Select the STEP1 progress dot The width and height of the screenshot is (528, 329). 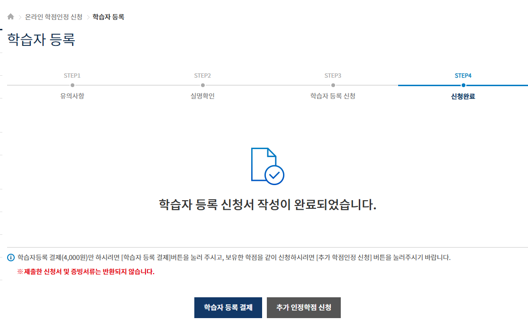71,86
